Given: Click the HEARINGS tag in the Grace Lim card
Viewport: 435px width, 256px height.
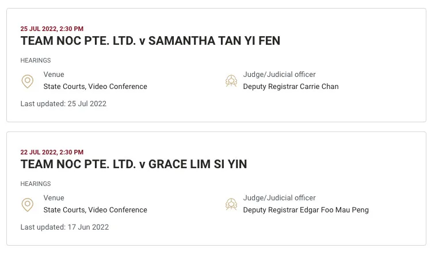Looking at the screenshot, I should 36,184.
